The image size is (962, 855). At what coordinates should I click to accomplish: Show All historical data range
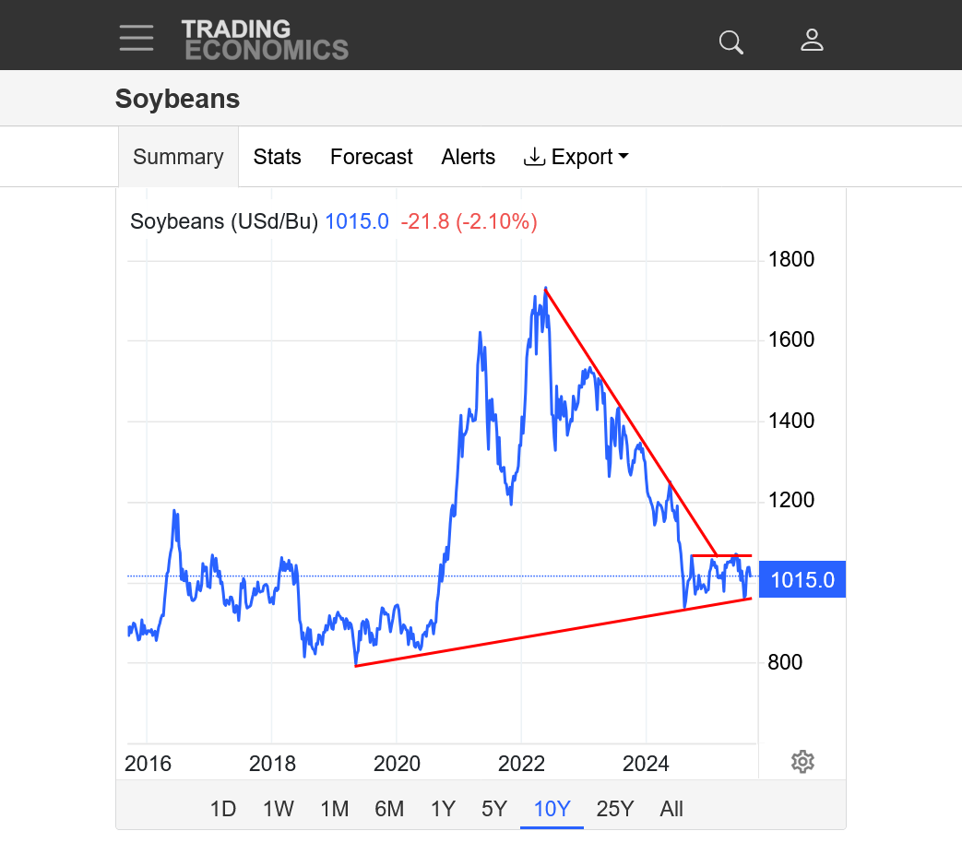click(671, 809)
